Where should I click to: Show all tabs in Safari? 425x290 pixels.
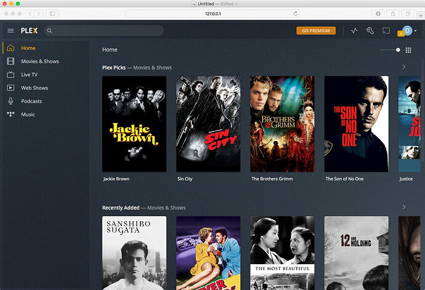[x=408, y=14]
